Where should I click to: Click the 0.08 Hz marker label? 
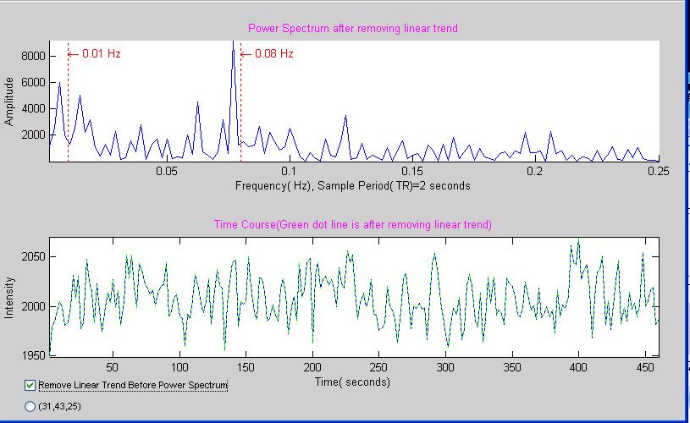click(x=274, y=53)
